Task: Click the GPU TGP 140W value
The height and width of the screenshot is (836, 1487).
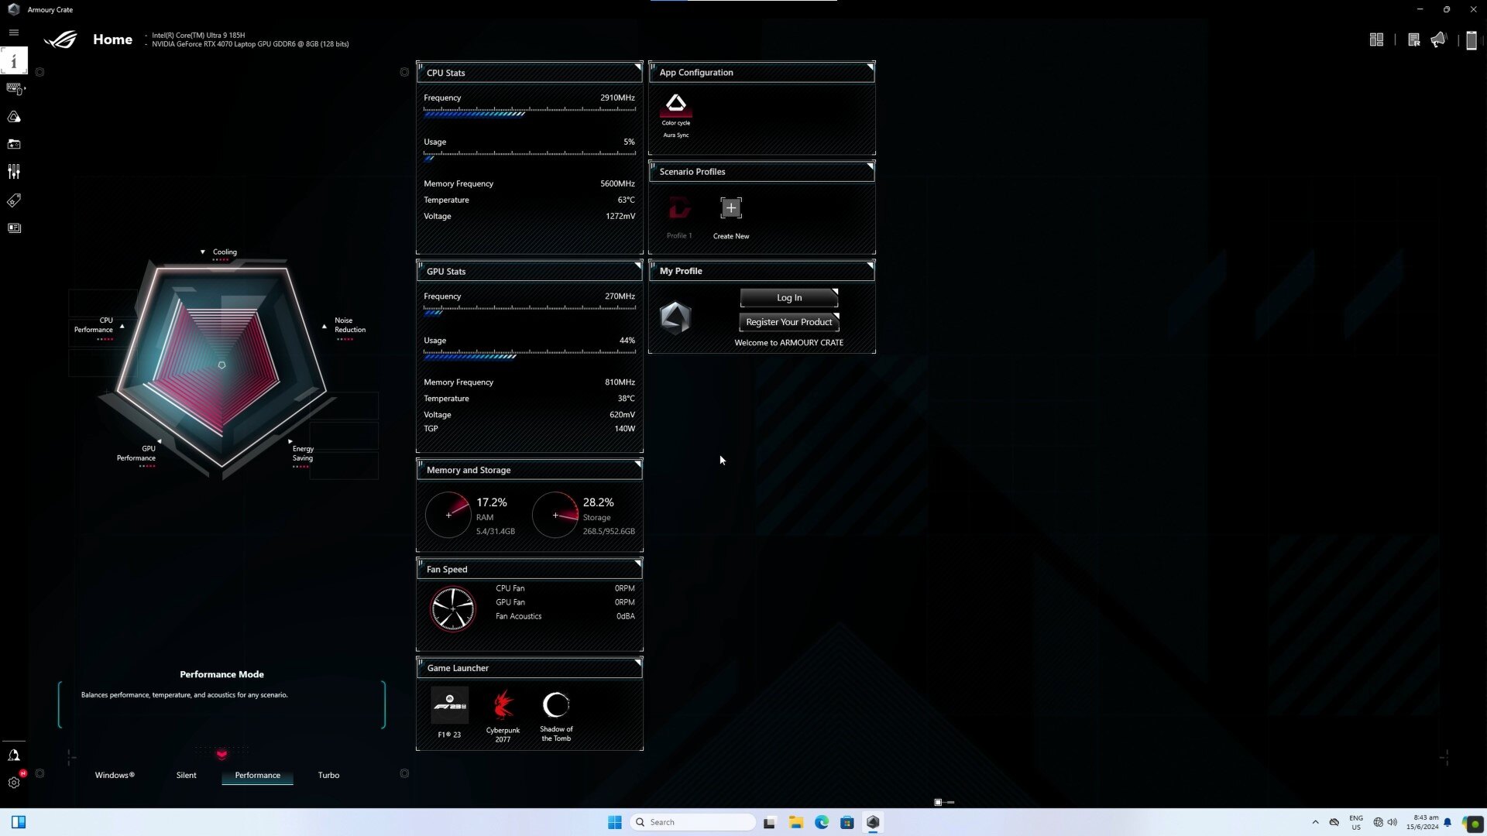Action: tap(624, 429)
